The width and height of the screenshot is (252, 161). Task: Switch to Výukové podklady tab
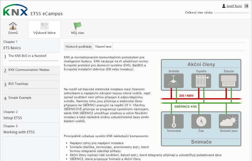point(78,47)
